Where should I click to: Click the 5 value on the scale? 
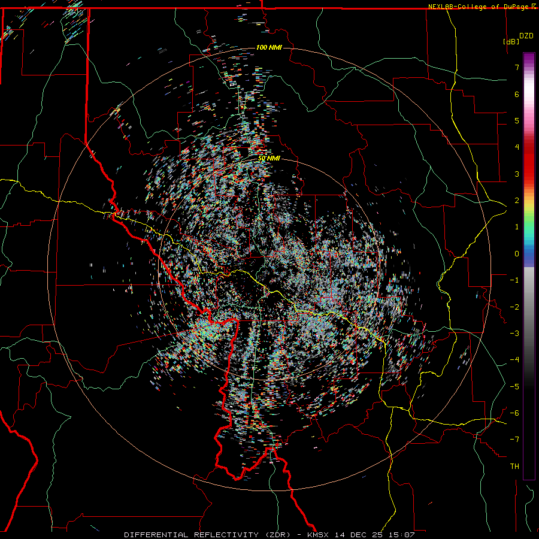click(517, 120)
